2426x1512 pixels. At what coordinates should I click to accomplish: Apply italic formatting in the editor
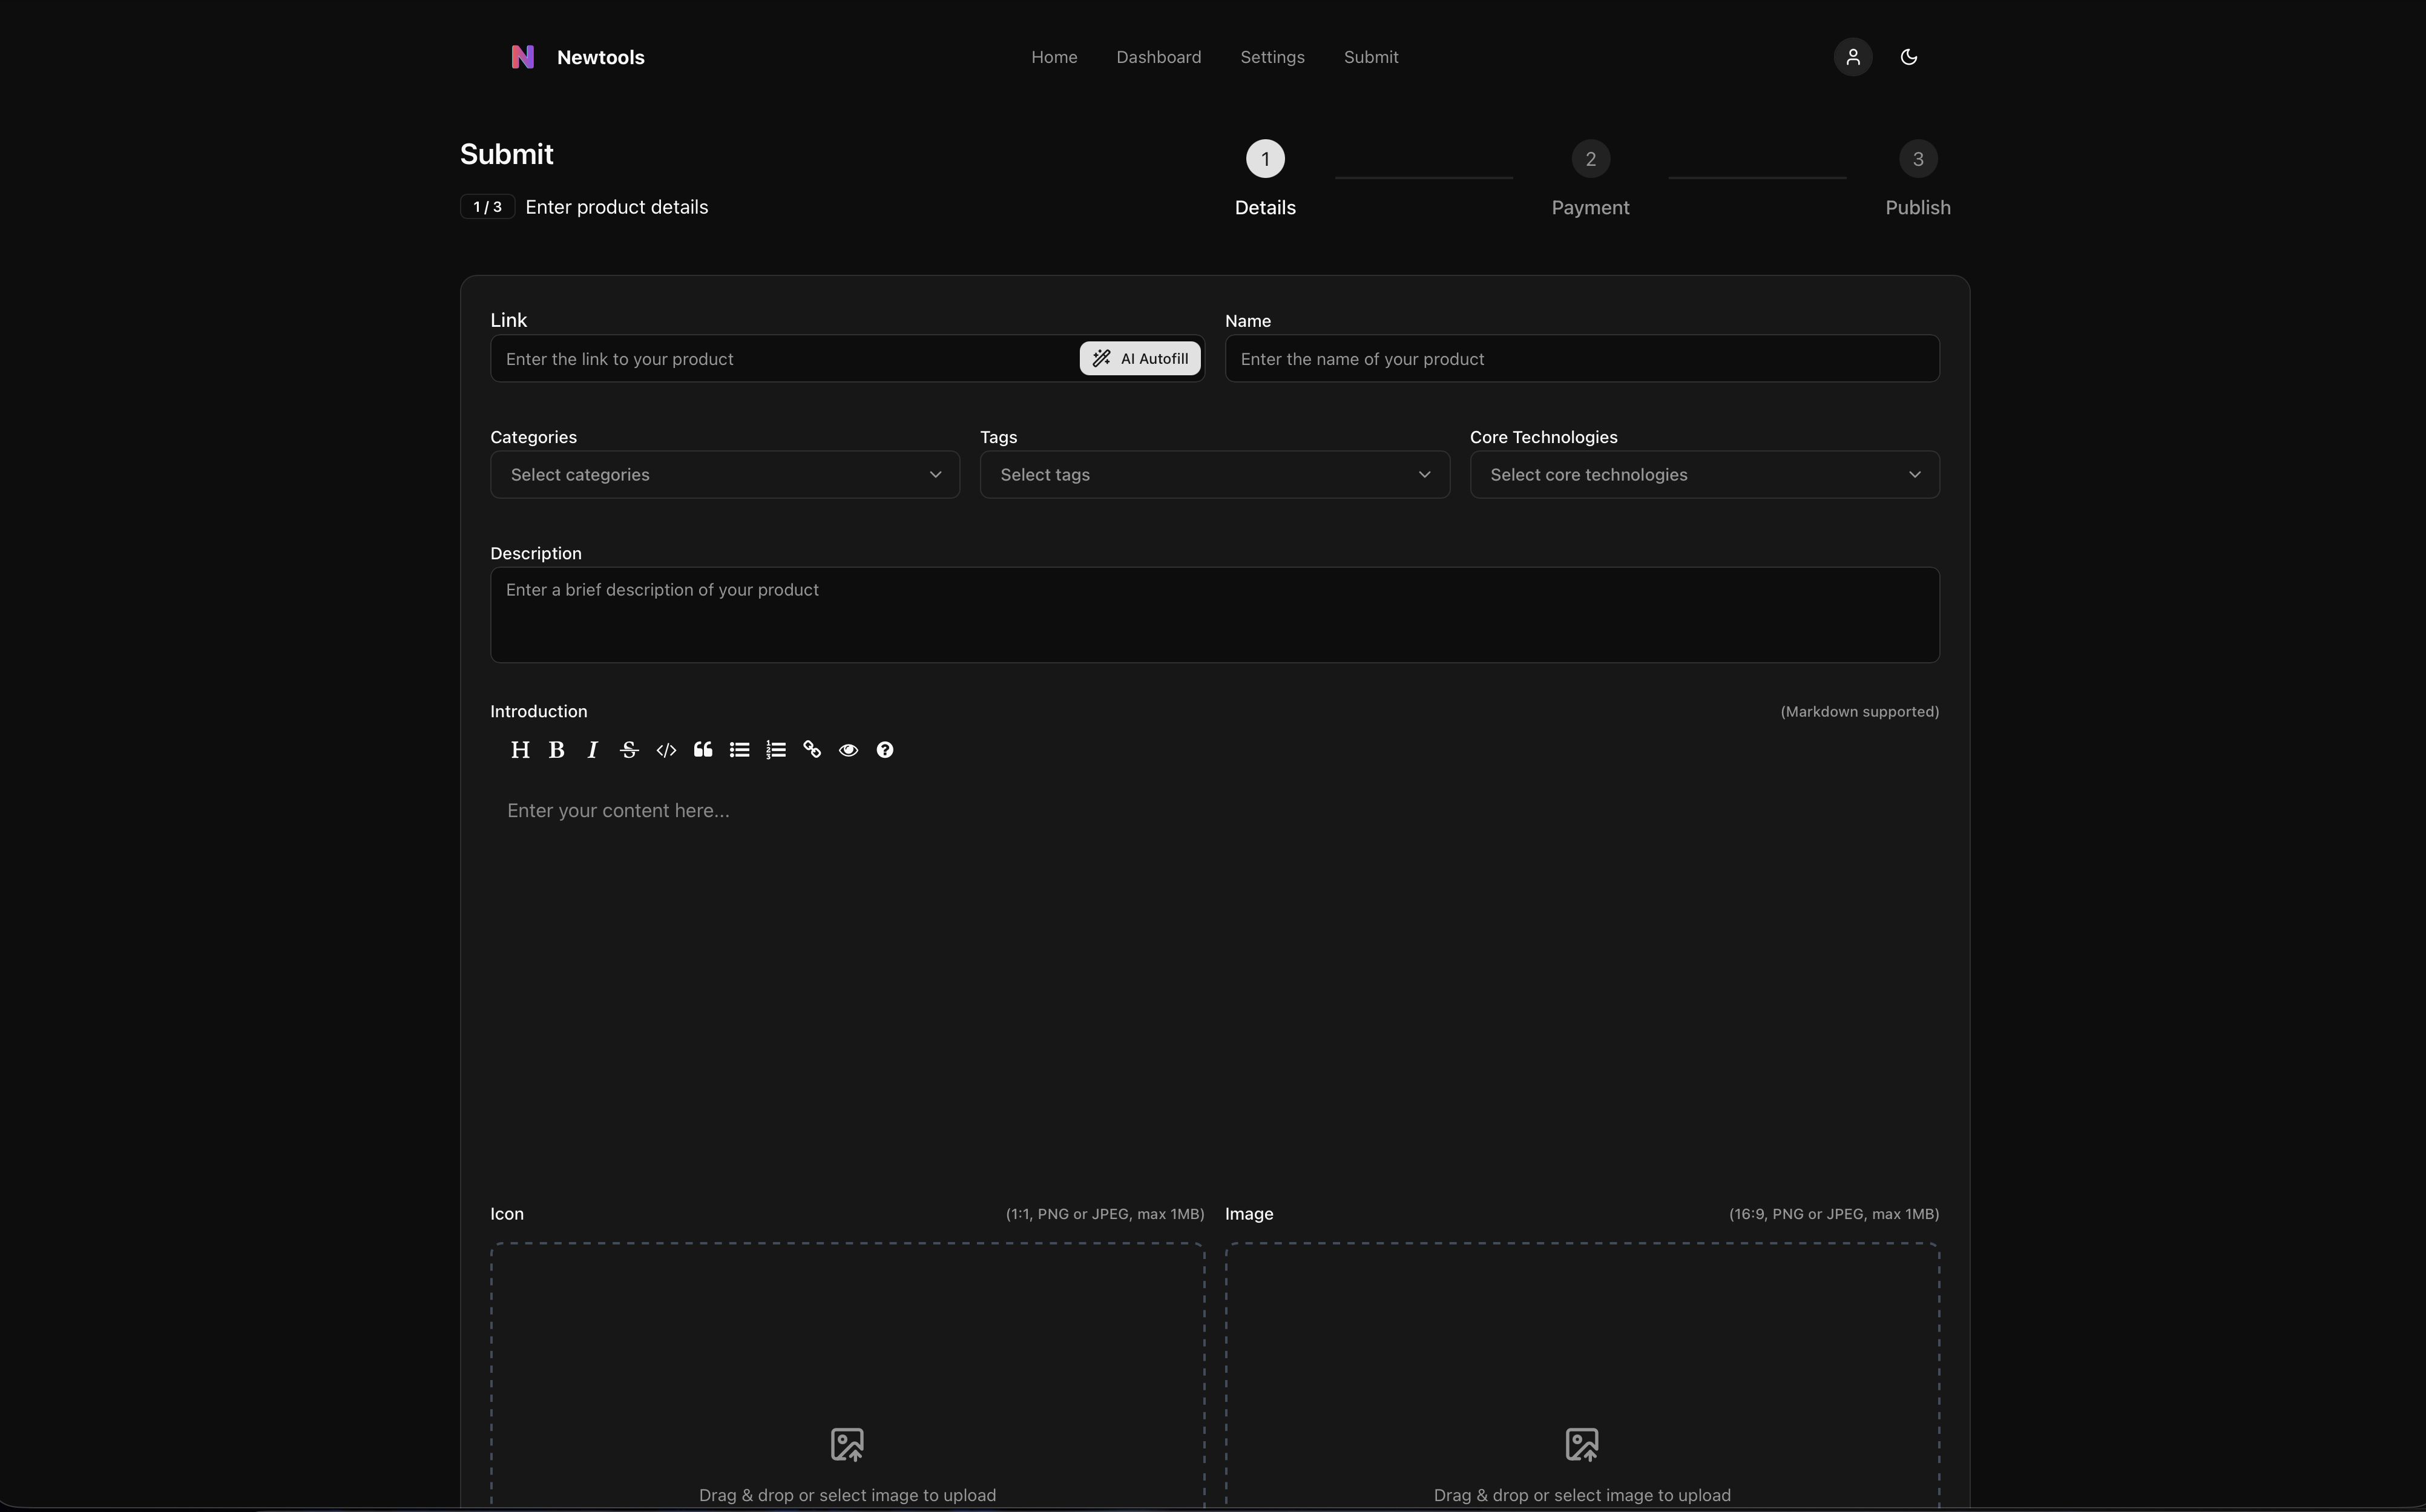point(592,749)
